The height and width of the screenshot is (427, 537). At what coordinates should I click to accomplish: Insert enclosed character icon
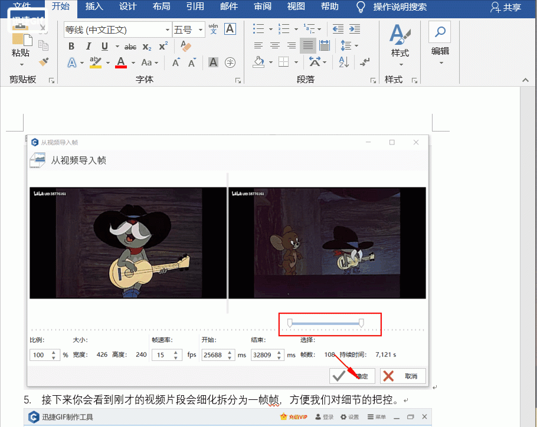(x=230, y=63)
